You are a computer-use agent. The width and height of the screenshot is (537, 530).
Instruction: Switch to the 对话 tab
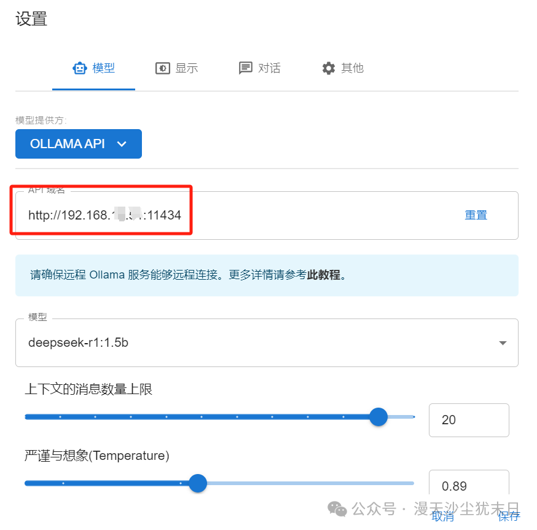pos(259,68)
